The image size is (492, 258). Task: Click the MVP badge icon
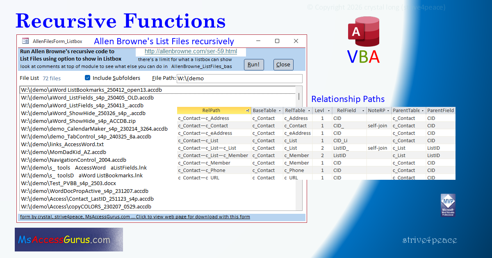[x=448, y=205]
